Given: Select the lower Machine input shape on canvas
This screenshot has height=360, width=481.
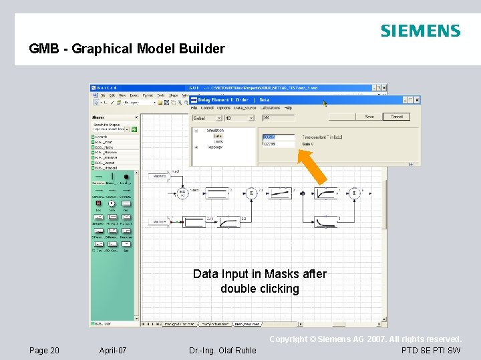Looking at the screenshot, I should click(160, 221).
